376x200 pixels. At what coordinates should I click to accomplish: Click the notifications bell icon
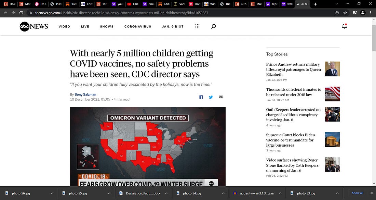[344, 26]
